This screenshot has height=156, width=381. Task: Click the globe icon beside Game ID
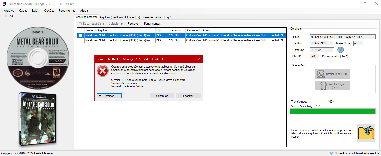pos(340,50)
